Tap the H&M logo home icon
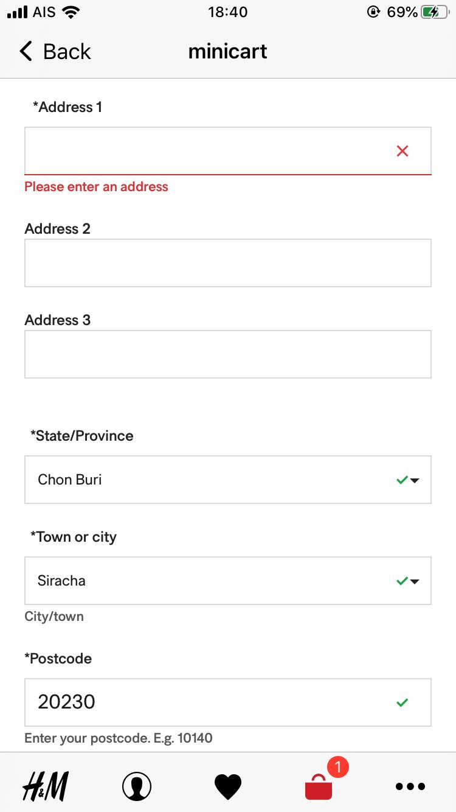 [x=46, y=786]
